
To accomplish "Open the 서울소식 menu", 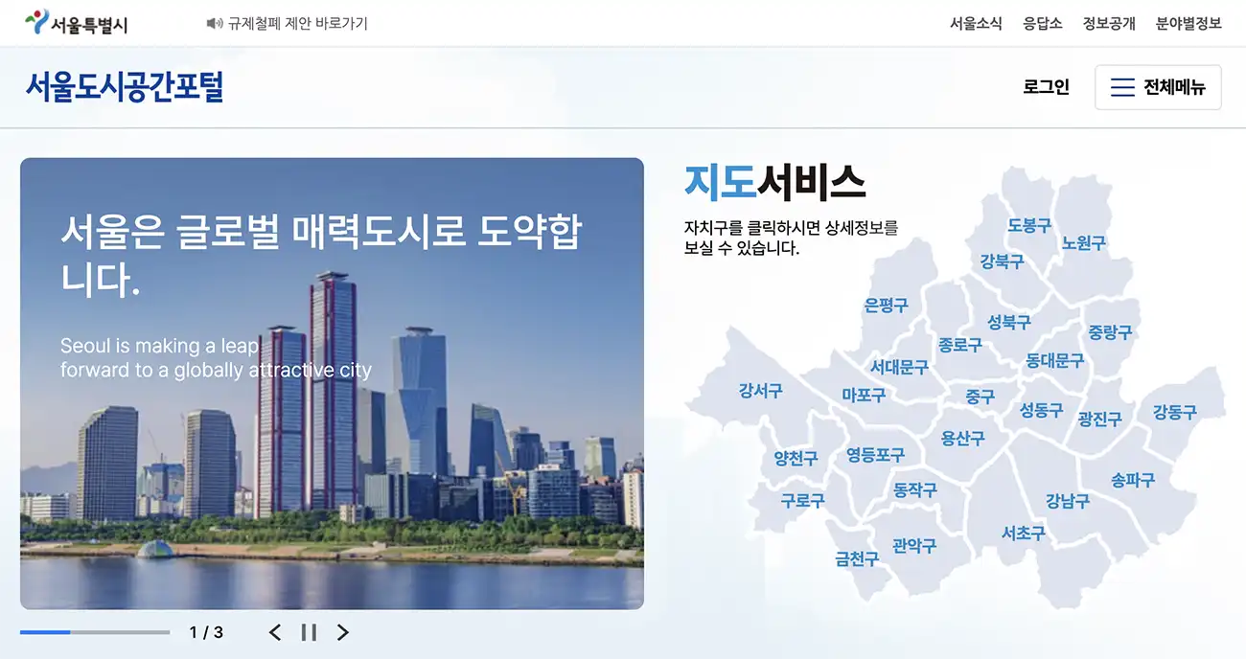I will coord(977,23).
